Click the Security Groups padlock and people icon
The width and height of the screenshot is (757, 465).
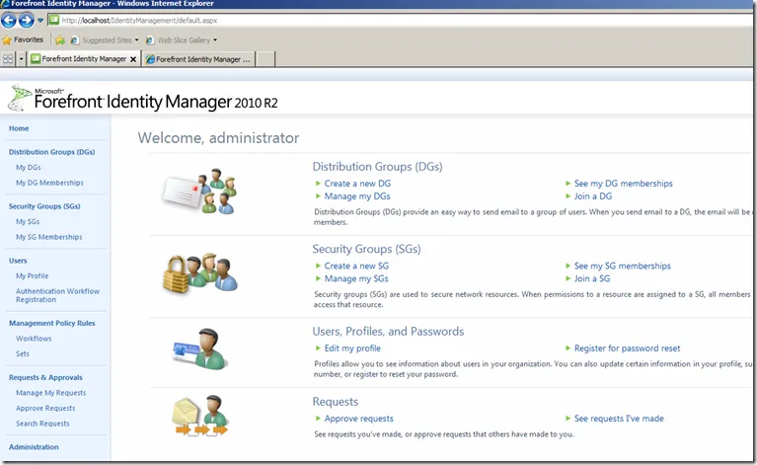(200, 273)
